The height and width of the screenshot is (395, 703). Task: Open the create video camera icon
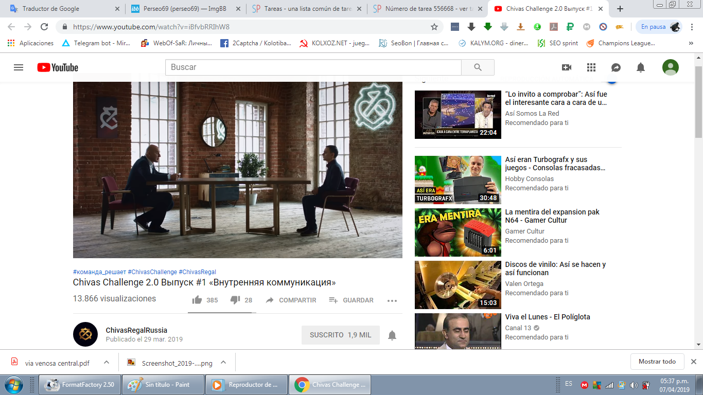[567, 67]
